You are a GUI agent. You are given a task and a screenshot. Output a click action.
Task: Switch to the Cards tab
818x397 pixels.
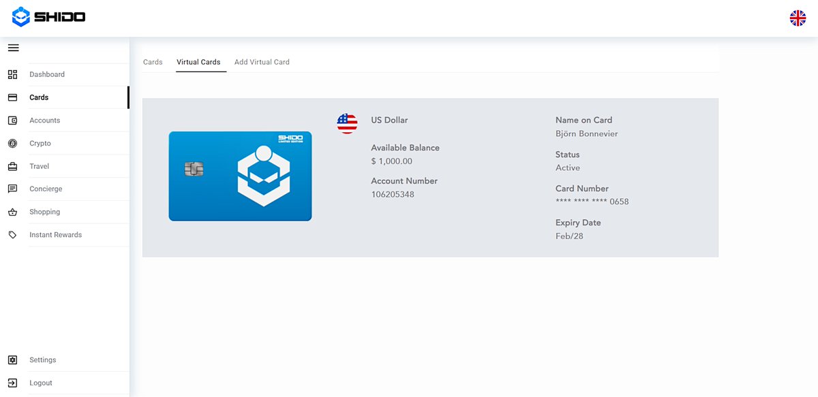tap(153, 62)
